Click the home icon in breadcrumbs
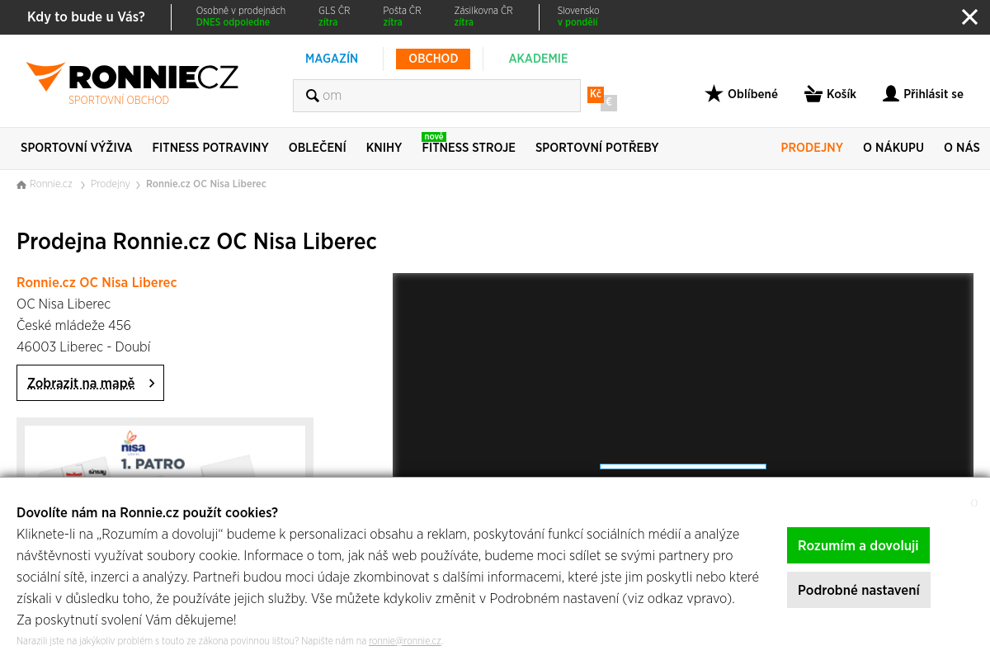The height and width of the screenshot is (660, 990). pyautogui.click(x=21, y=184)
